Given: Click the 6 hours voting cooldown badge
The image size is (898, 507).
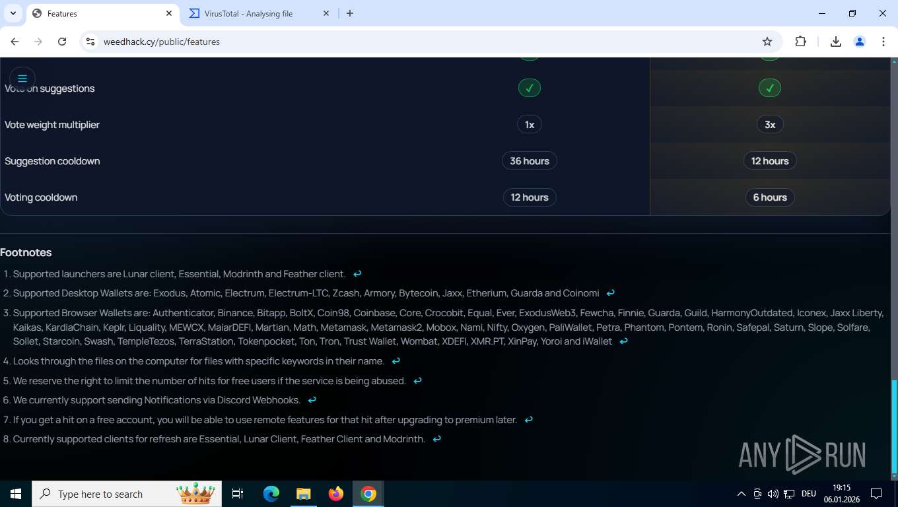Looking at the screenshot, I should coord(770,197).
